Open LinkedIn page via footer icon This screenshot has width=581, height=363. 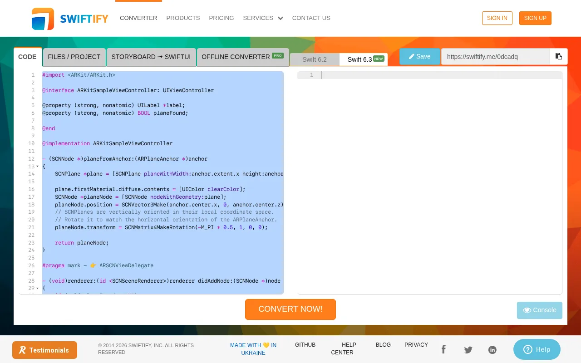pos(492,350)
